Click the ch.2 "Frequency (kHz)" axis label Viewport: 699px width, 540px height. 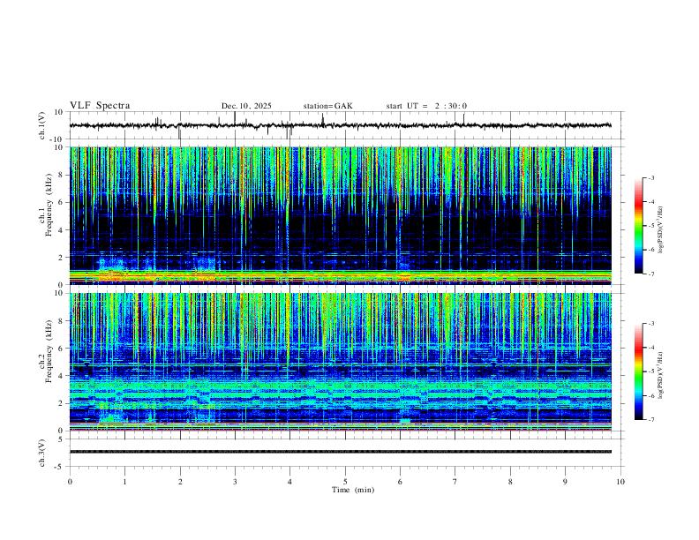tap(49, 351)
